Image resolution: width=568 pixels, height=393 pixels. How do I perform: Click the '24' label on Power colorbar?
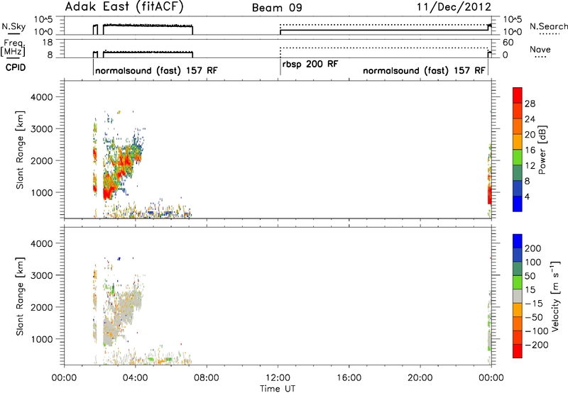coord(530,119)
